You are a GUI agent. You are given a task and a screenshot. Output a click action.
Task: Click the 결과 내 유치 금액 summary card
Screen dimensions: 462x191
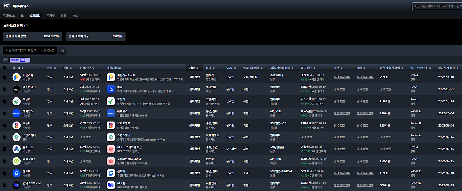tap(32, 36)
